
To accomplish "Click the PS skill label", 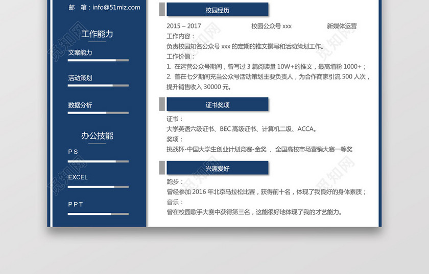I will (73, 152).
